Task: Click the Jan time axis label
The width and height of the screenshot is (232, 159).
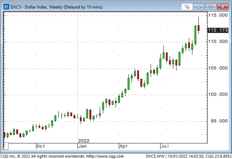Action: point(82,146)
